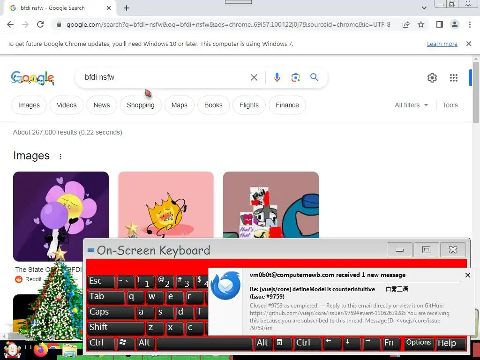Open the Thunderbird 'defineModel is counterintuitive' notification
The image size is (480, 360).
[x=342, y=301]
